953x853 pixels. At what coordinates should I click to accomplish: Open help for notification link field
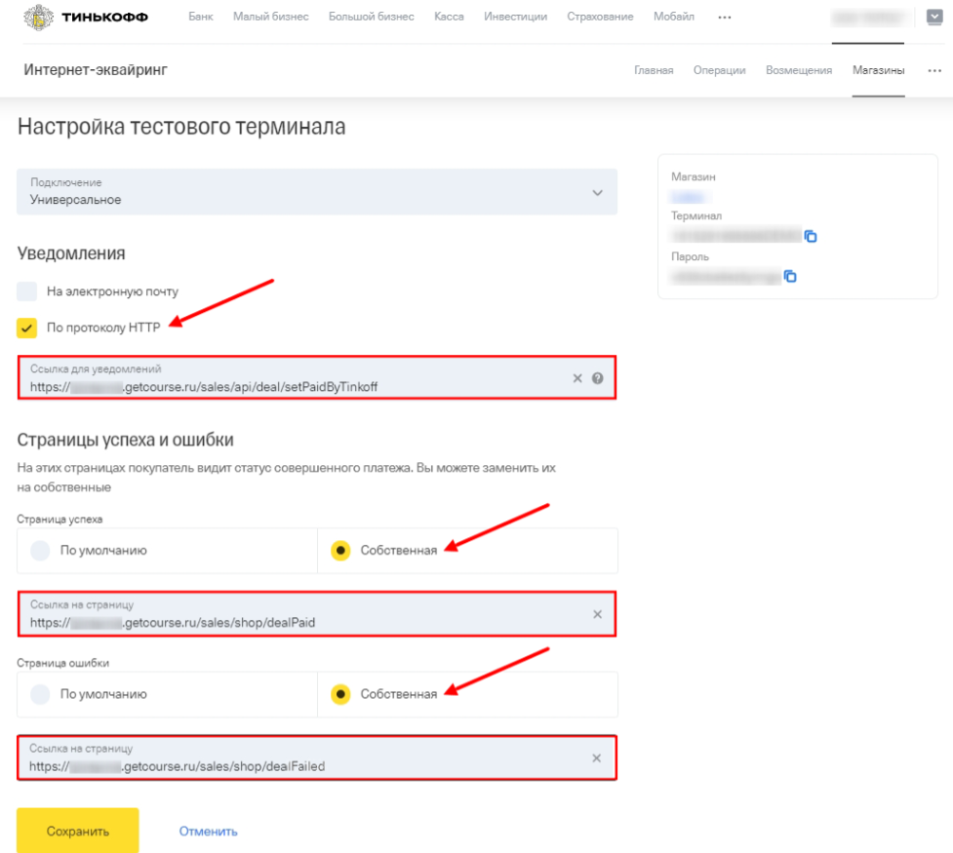click(598, 378)
